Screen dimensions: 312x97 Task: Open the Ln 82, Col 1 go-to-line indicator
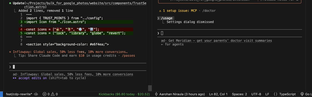click(x=218, y=94)
